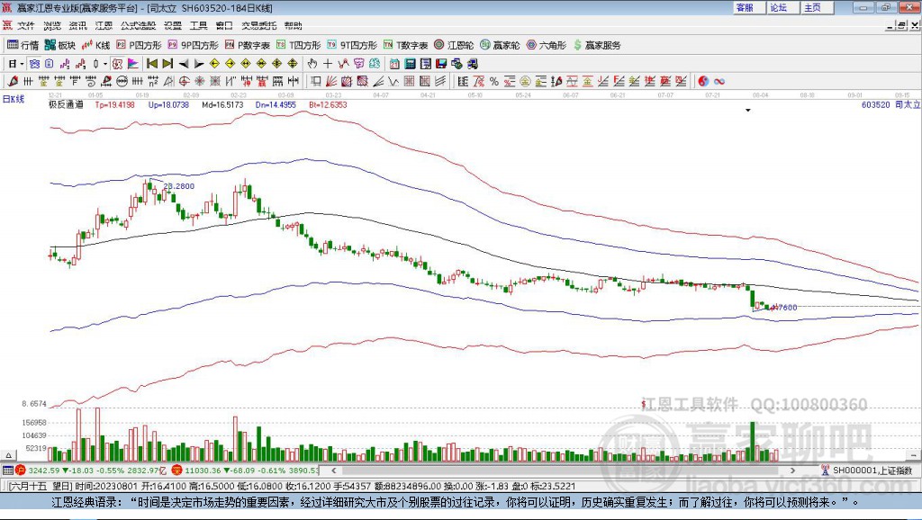Open the 六角形 hexagon tool

(547, 45)
